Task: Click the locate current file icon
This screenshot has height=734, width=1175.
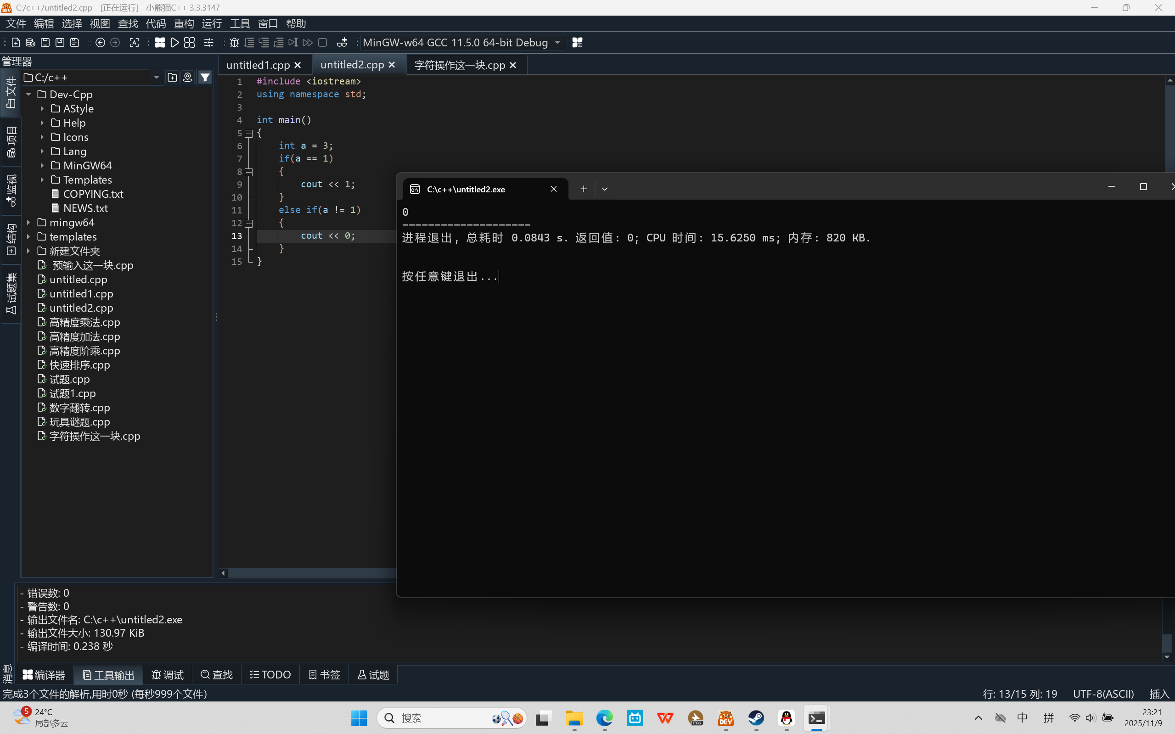Action: click(187, 77)
